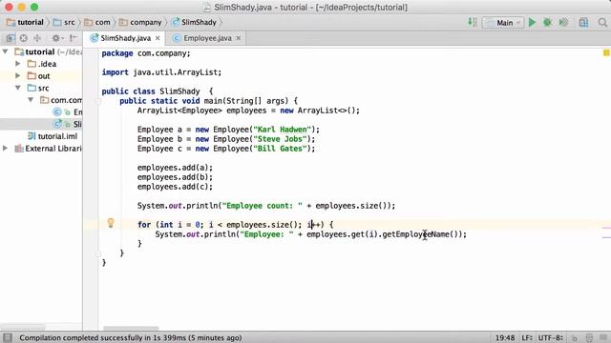Select the out folder row

point(41,76)
